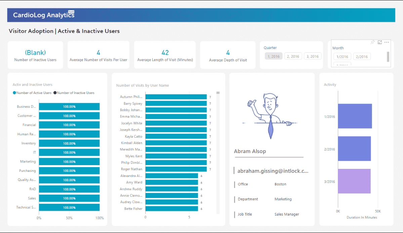Toggle the 2, 2016 quarter filter
Screen dimensions: 403x233
click(x=293, y=56)
